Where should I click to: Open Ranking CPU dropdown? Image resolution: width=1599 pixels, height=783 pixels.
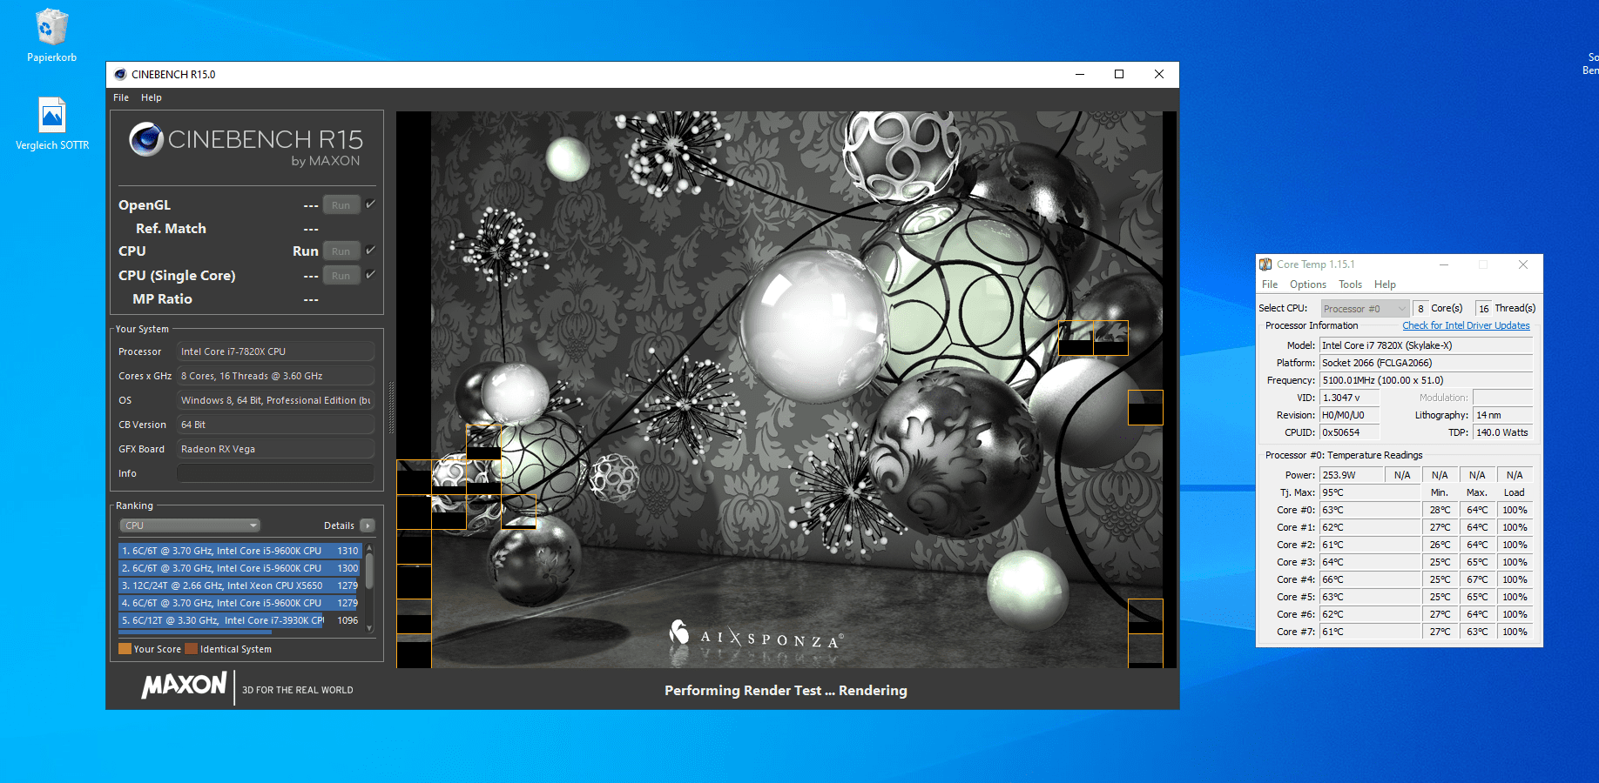(x=190, y=525)
